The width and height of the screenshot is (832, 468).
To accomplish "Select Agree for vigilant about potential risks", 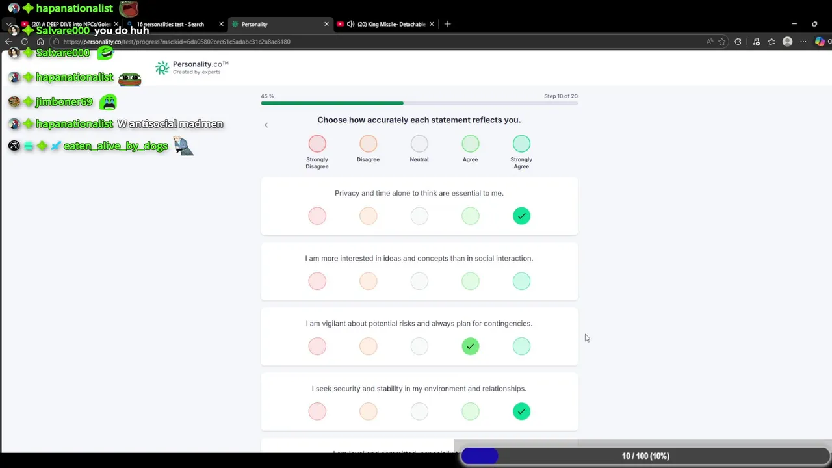I will [x=471, y=346].
